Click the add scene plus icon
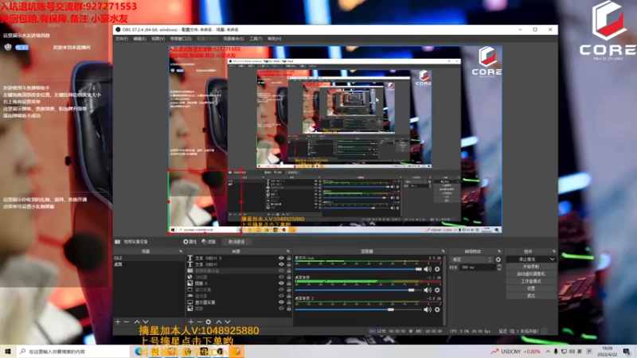 pos(118,322)
